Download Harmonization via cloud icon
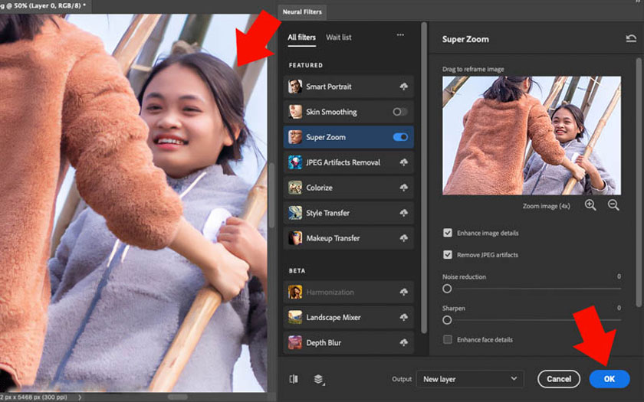 (x=404, y=292)
